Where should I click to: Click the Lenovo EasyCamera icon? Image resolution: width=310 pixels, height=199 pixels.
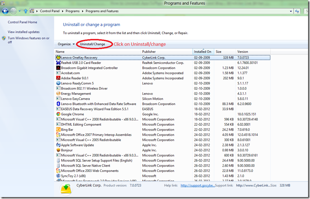pyautogui.click(x=58, y=99)
